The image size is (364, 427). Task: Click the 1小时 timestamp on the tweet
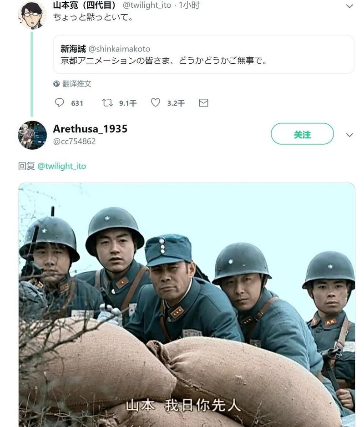(189, 5)
